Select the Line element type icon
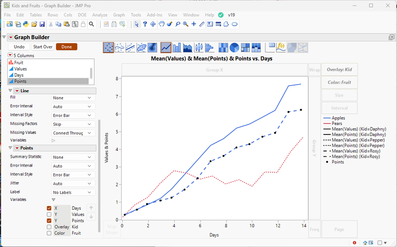The image size is (397, 247). click(166, 47)
